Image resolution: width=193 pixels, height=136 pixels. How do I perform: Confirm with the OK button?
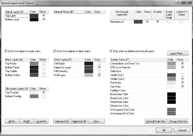click(164, 130)
